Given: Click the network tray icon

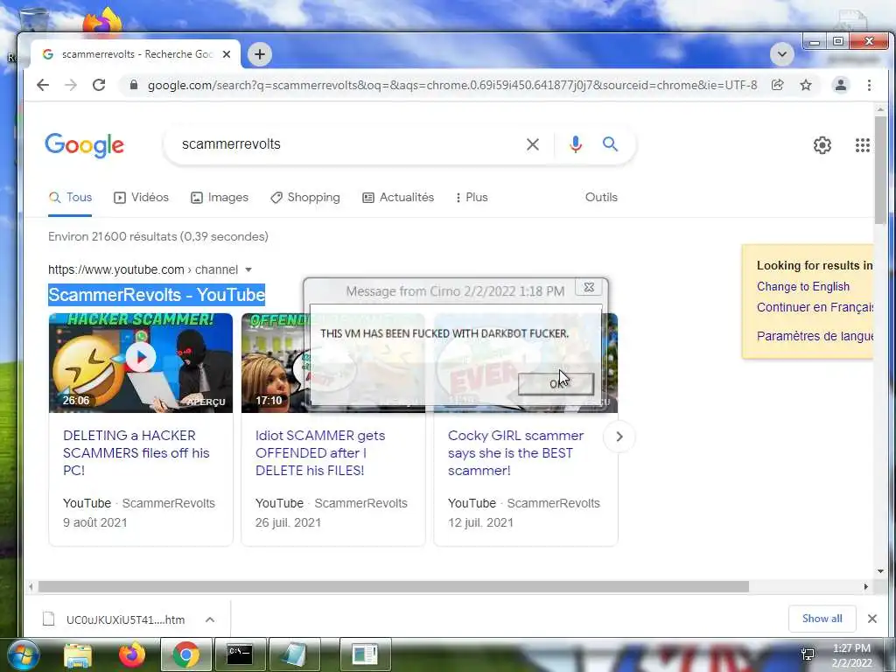Looking at the screenshot, I should (x=808, y=654).
